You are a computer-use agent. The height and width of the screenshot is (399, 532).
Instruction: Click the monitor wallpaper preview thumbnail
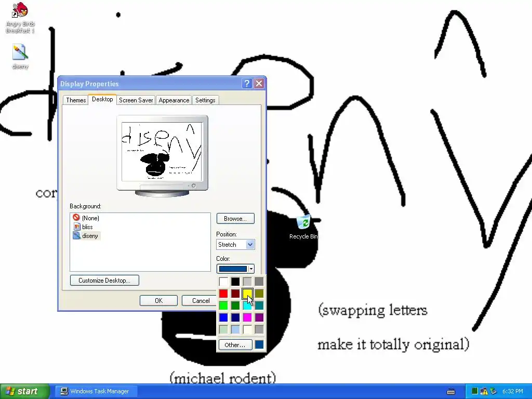coord(162,152)
